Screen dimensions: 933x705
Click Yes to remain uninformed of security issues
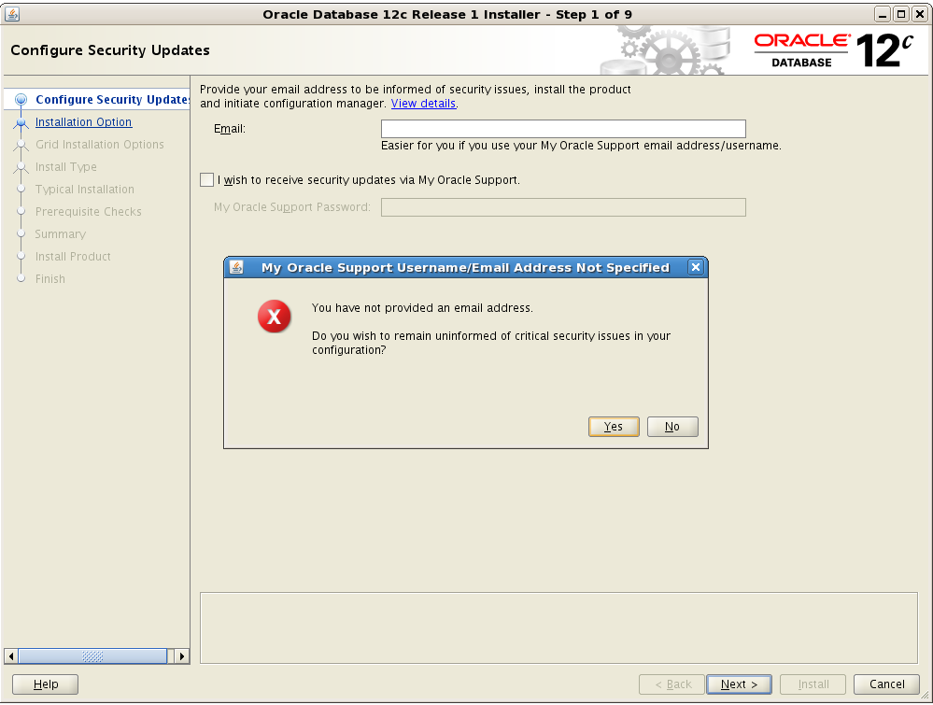(x=613, y=426)
